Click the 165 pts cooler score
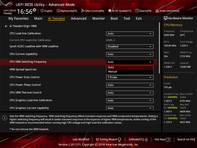 (x=168, y=87)
